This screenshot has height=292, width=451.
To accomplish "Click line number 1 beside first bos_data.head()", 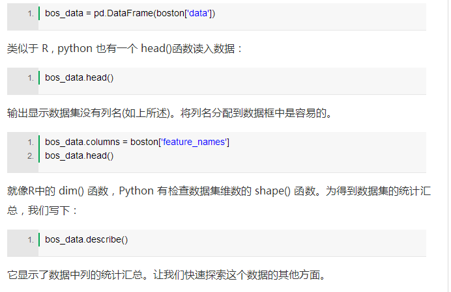I will coord(31,78).
